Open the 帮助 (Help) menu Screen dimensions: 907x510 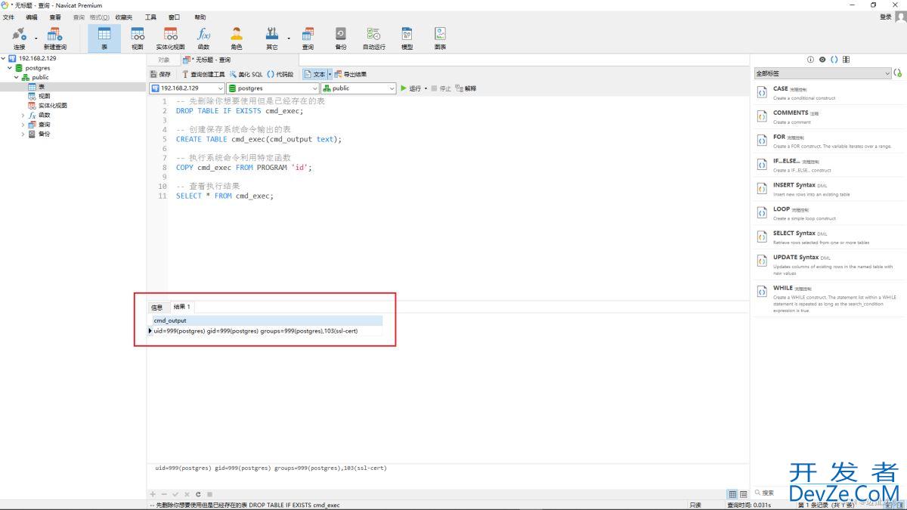tap(200, 17)
